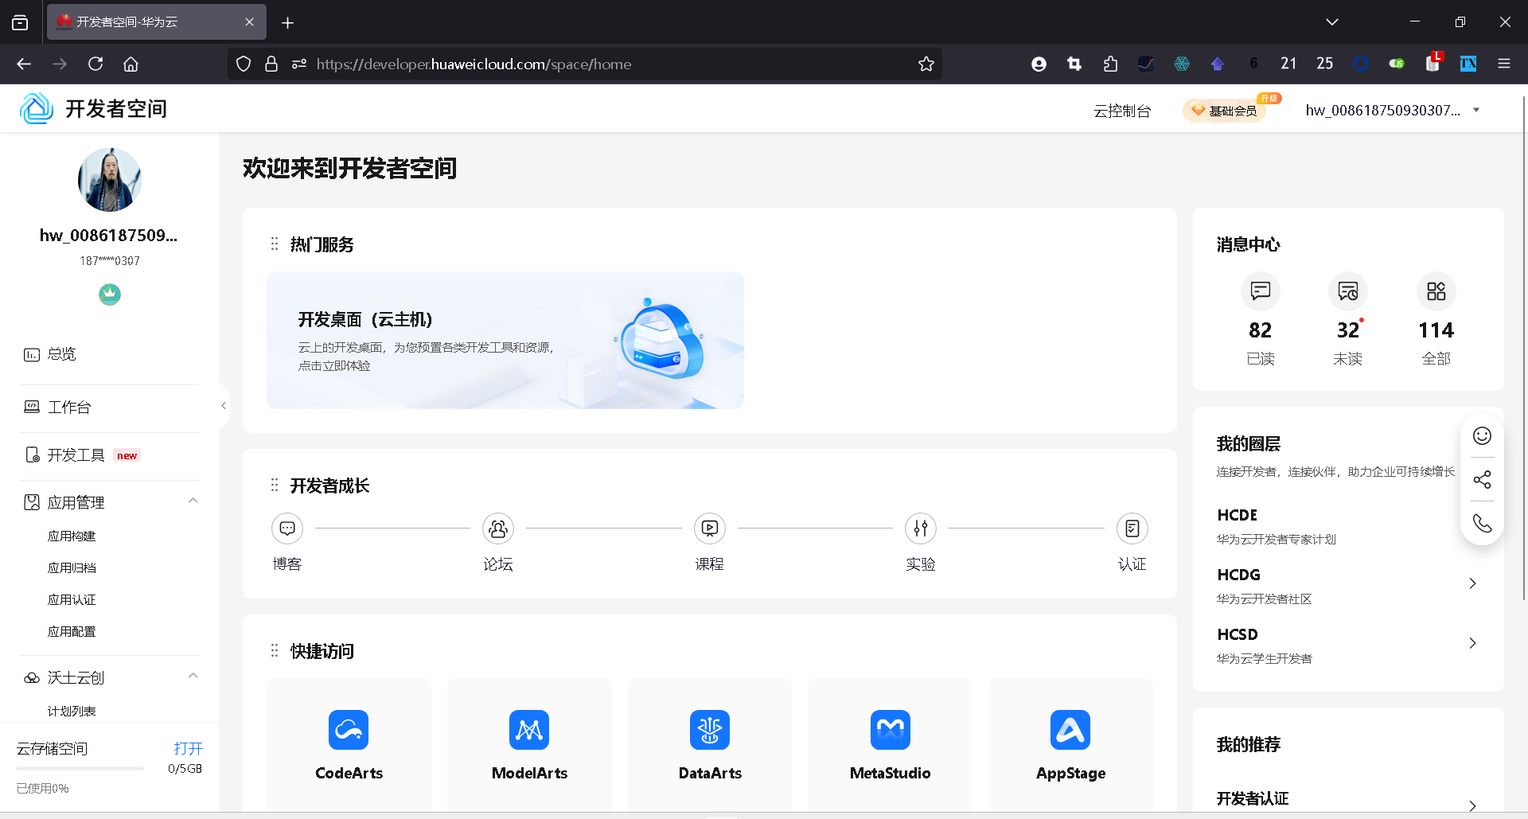Image resolution: width=1528 pixels, height=819 pixels.
Task: Select the DataArts service icon
Action: (709, 730)
